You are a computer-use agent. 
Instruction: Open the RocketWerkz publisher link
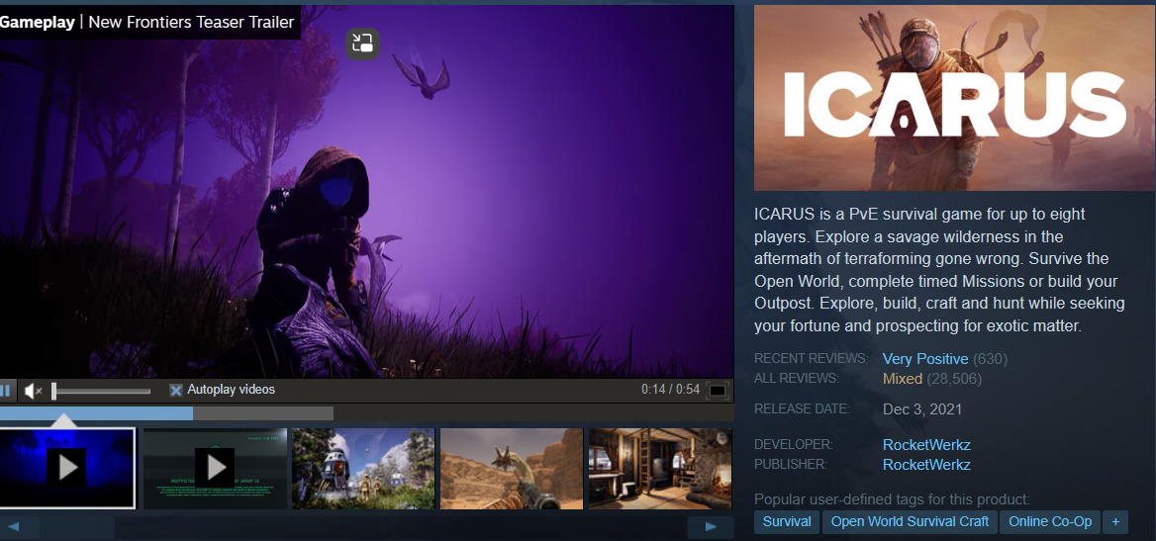click(x=925, y=465)
